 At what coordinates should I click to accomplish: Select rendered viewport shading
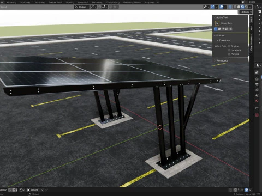tap(246, 7)
